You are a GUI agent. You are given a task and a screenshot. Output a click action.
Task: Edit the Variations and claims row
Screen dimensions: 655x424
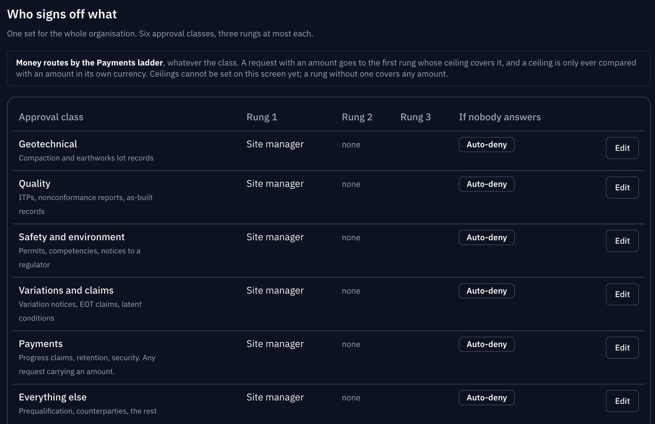[622, 294]
